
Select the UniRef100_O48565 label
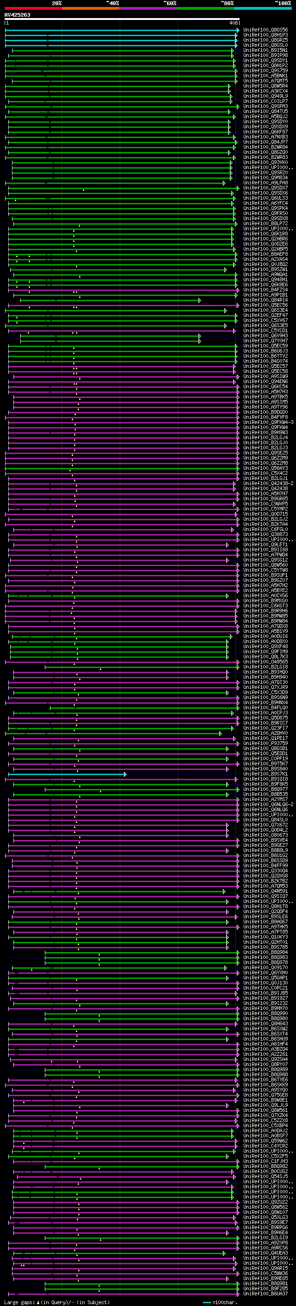pos(265,662)
